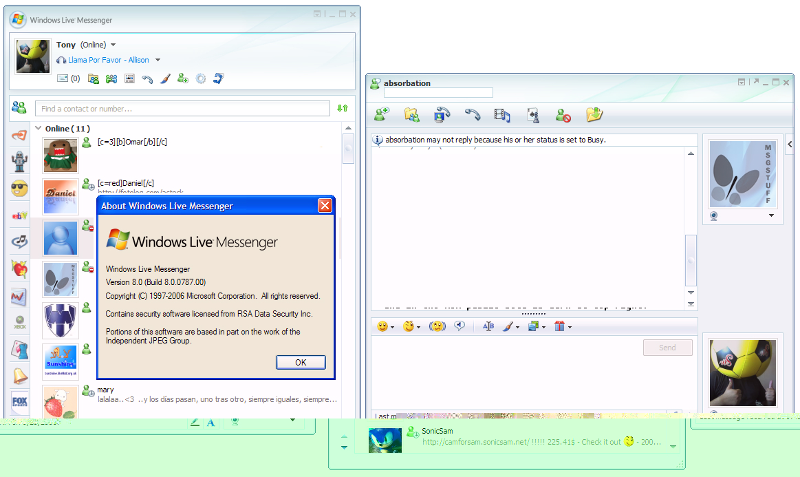
Task: Start a video call from the chat toolbar
Action: pos(442,115)
